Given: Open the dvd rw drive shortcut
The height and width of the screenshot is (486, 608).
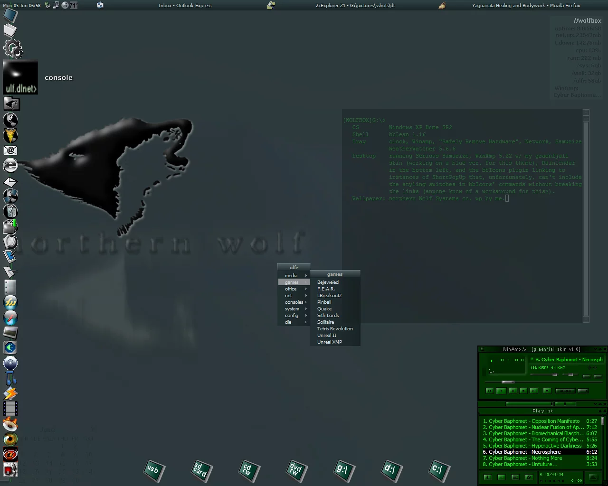Looking at the screenshot, I should pos(296,470).
